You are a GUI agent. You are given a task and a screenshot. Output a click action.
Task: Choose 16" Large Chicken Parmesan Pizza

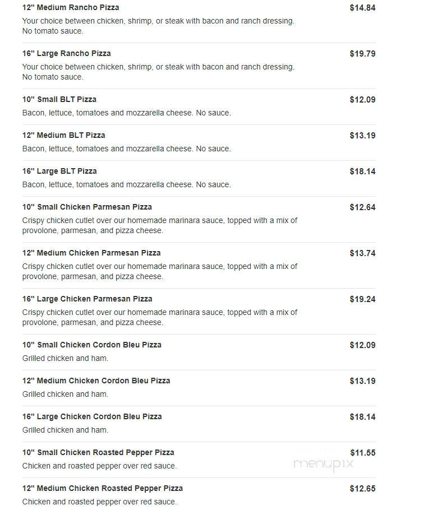click(87, 299)
